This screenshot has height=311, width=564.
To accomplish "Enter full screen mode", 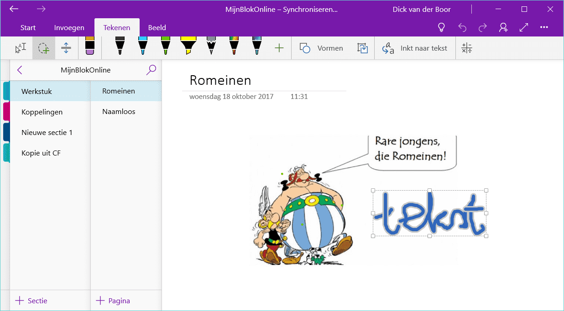I will (x=524, y=27).
